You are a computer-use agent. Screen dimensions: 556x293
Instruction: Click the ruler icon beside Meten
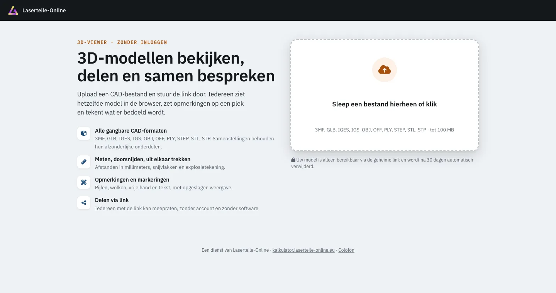click(84, 162)
